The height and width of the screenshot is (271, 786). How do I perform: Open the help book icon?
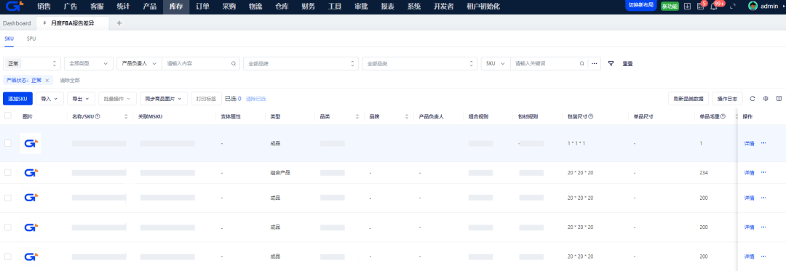click(x=779, y=99)
